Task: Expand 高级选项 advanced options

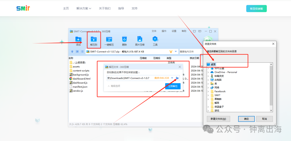Action: coord(114,86)
